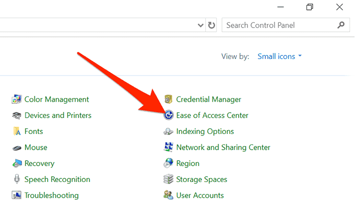The image size is (355, 219).
Task: Click the refresh button beside address bar
Action: click(211, 25)
